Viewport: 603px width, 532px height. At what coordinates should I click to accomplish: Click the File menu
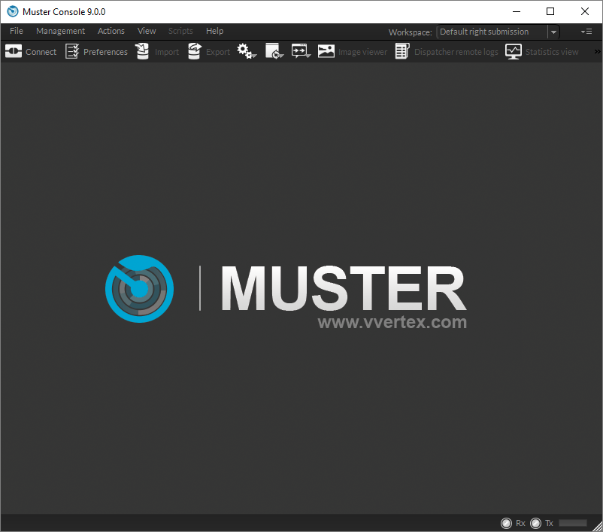16,31
